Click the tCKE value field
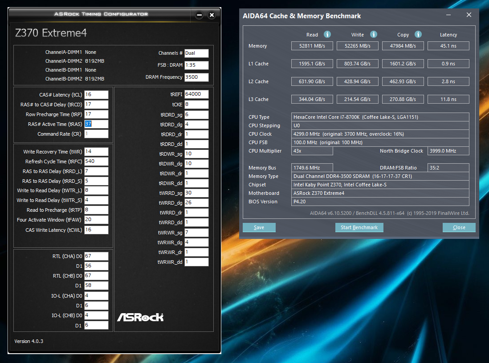The height and width of the screenshot is (363, 489). click(x=196, y=105)
